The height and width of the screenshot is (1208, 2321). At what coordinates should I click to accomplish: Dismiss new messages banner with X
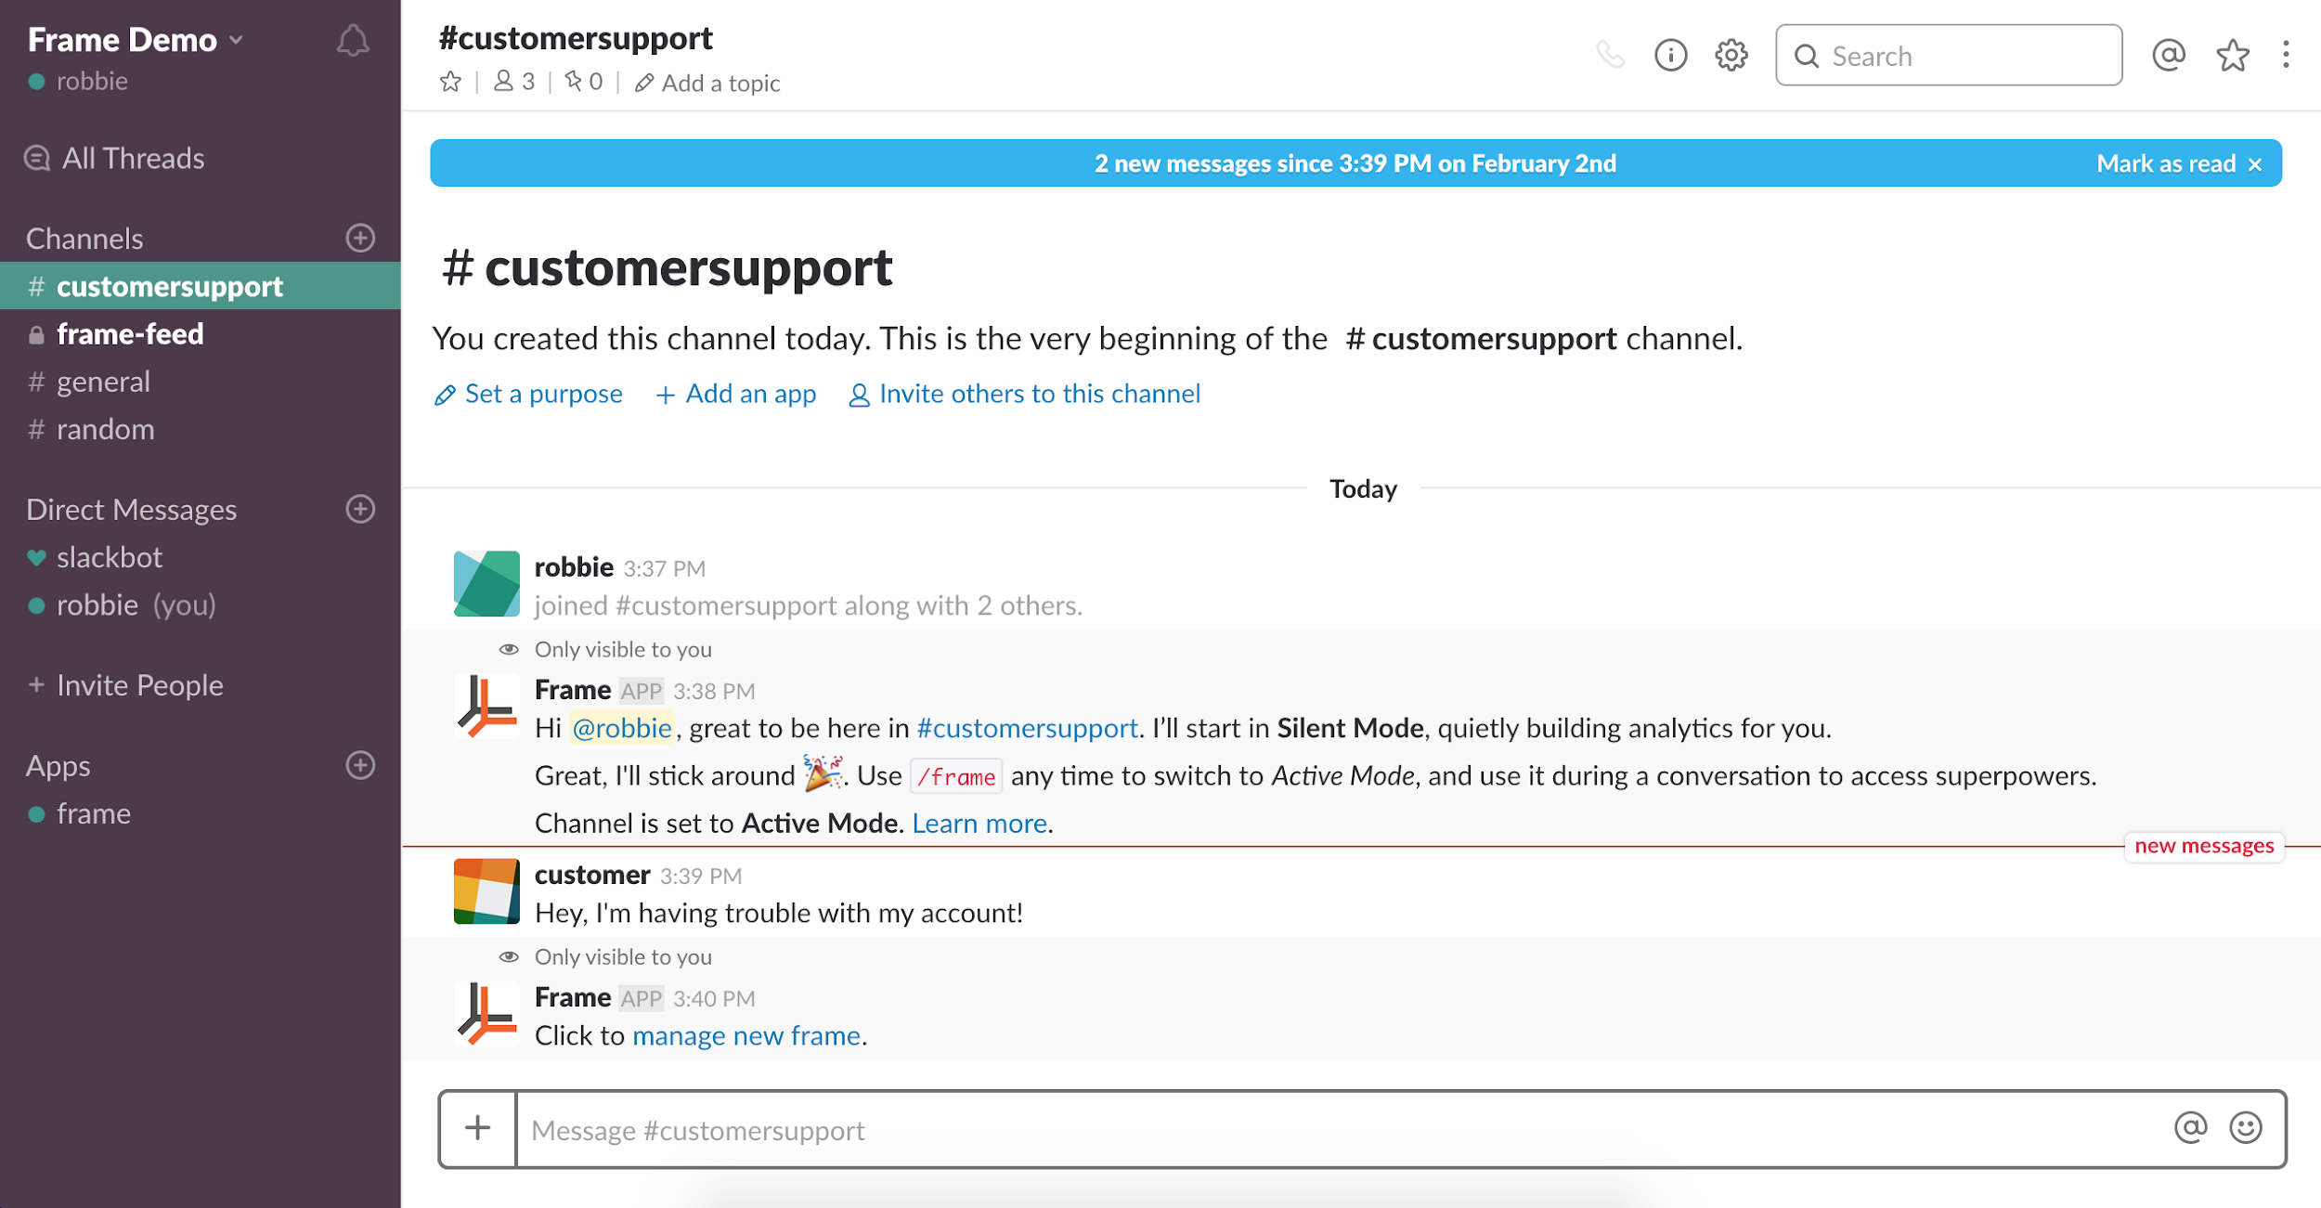point(2255,164)
